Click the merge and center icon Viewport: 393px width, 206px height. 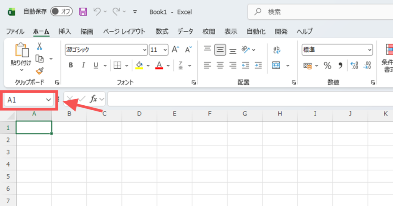point(276,65)
